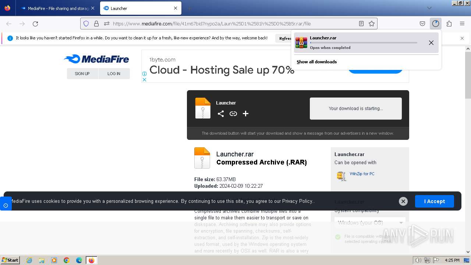The image size is (471, 265).
Task: Click the plus icon to save Launcher
Action: coord(246,114)
